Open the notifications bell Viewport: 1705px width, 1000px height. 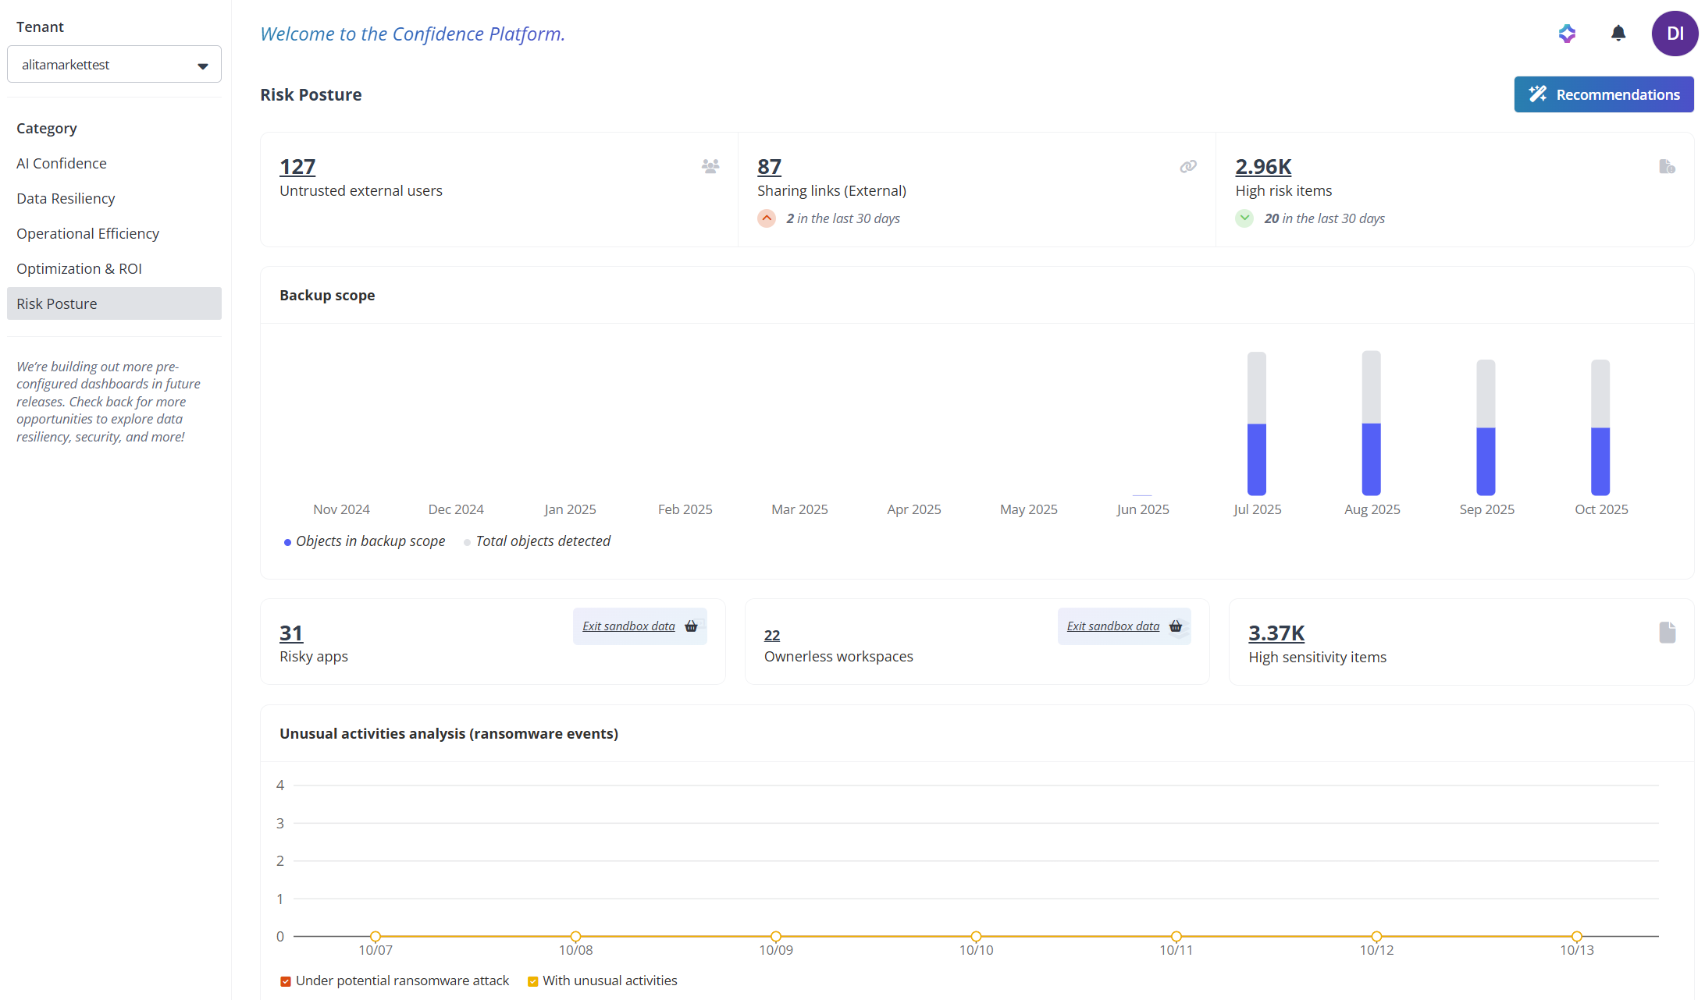(x=1618, y=34)
